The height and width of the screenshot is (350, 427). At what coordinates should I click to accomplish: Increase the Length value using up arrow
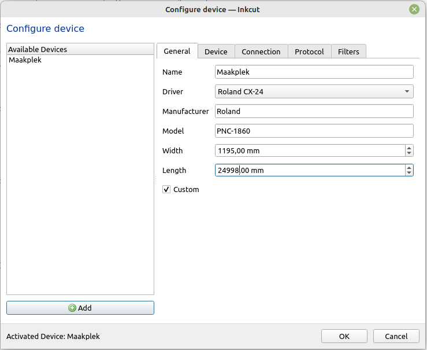point(409,167)
